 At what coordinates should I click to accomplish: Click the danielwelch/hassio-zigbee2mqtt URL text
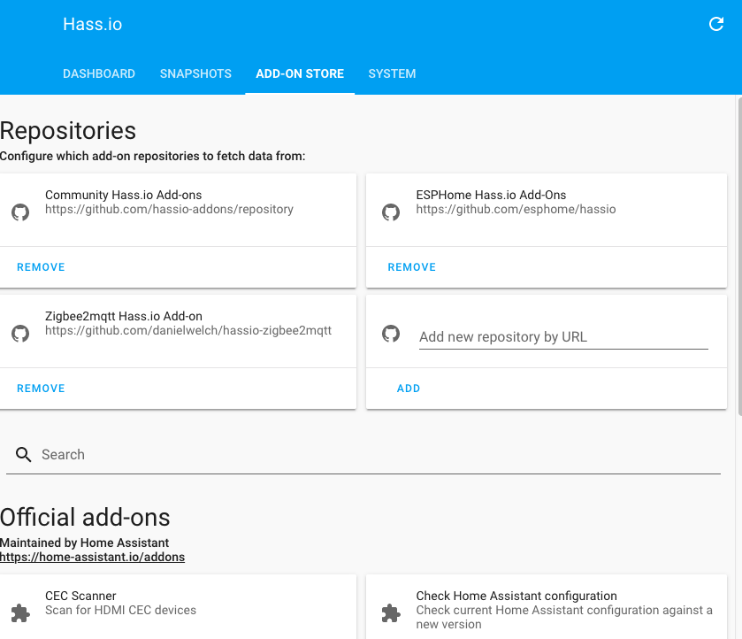pyautogui.click(x=188, y=331)
